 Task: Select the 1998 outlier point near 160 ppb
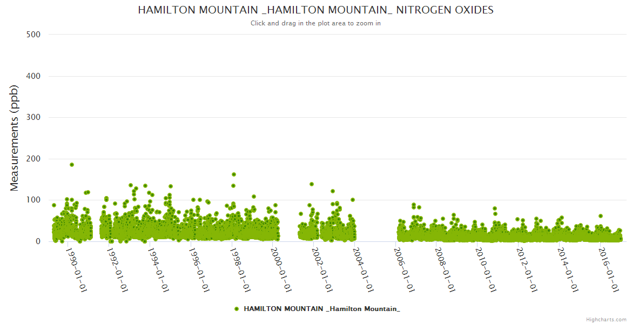click(234, 174)
